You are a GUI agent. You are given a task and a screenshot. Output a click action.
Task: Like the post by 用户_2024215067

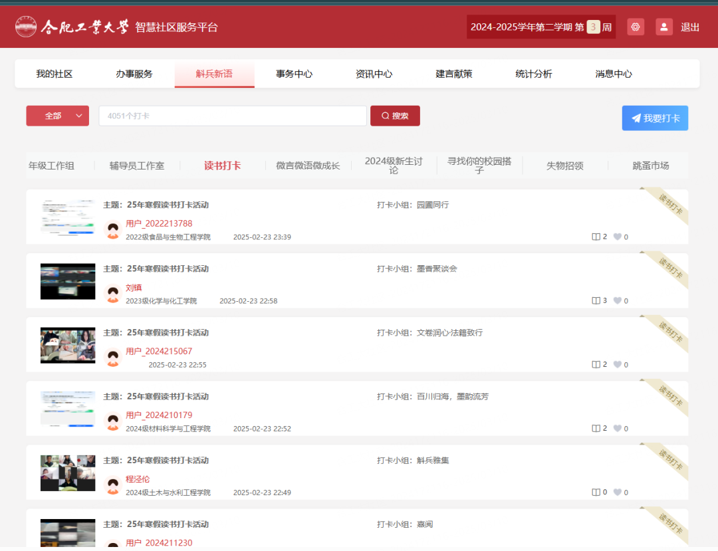point(617,364)
